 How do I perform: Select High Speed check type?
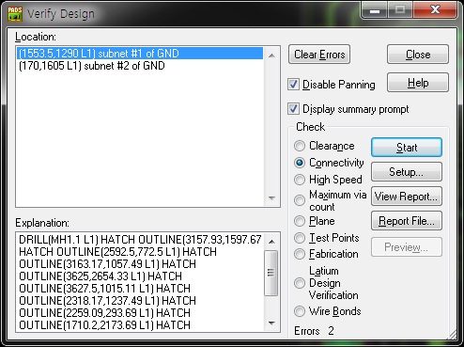pos(300,180)
